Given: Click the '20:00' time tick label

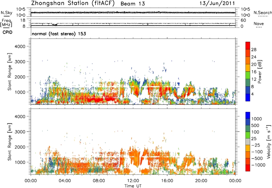Looking at the screenshot, I should tap(201, 181).
